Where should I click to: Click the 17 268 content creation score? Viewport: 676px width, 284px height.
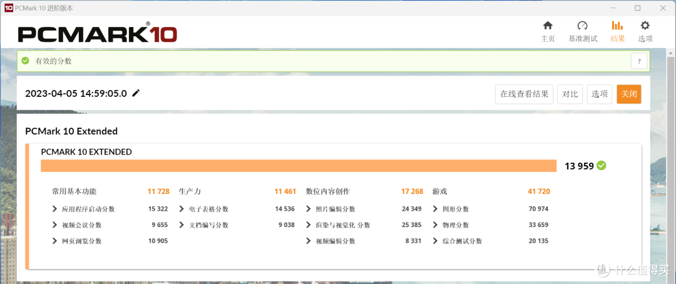[412, 191]
